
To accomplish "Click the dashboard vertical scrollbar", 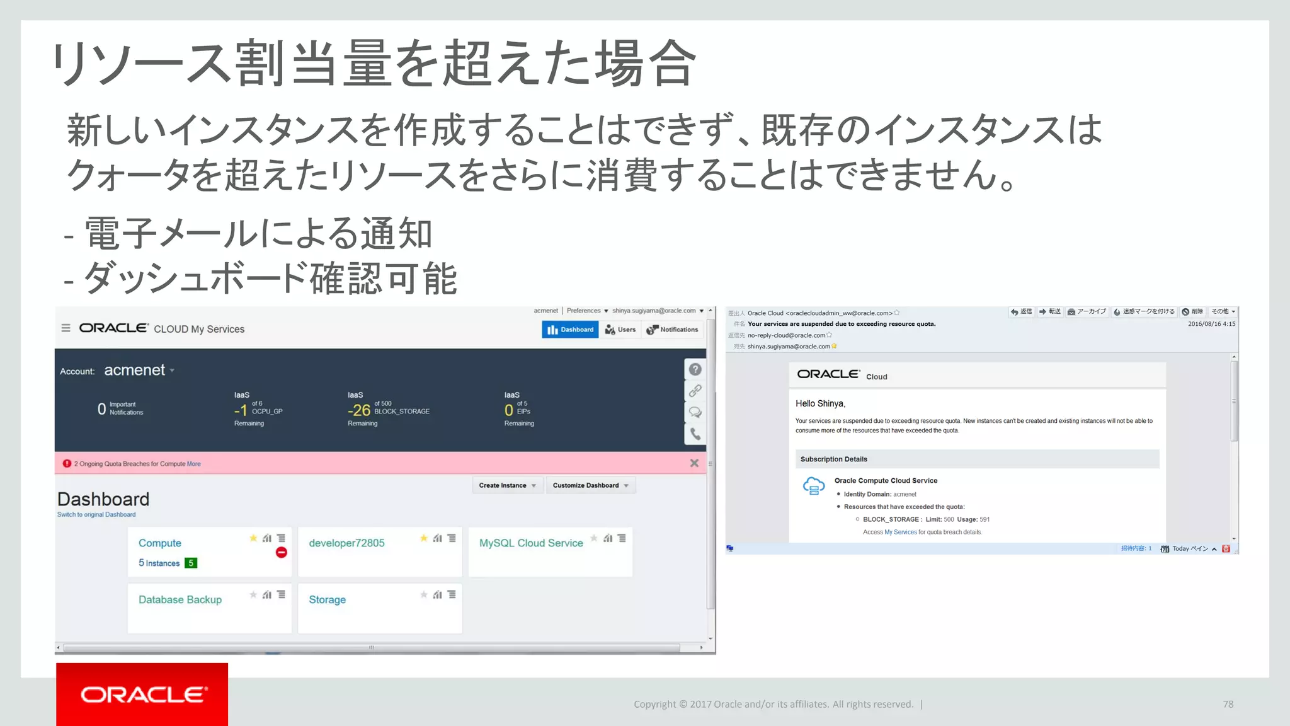I will [x=711, y=463].
